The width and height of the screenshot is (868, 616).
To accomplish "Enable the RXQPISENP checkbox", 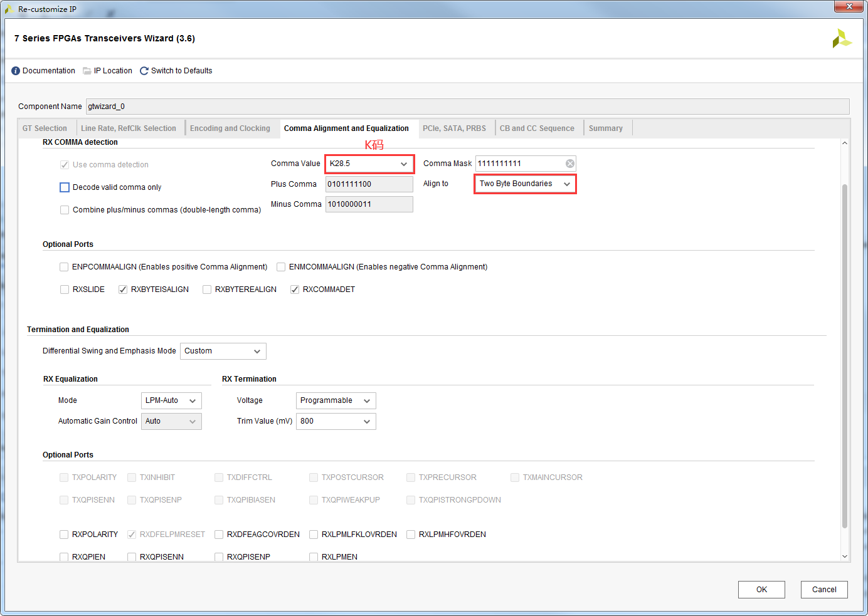I will point(219,557).
